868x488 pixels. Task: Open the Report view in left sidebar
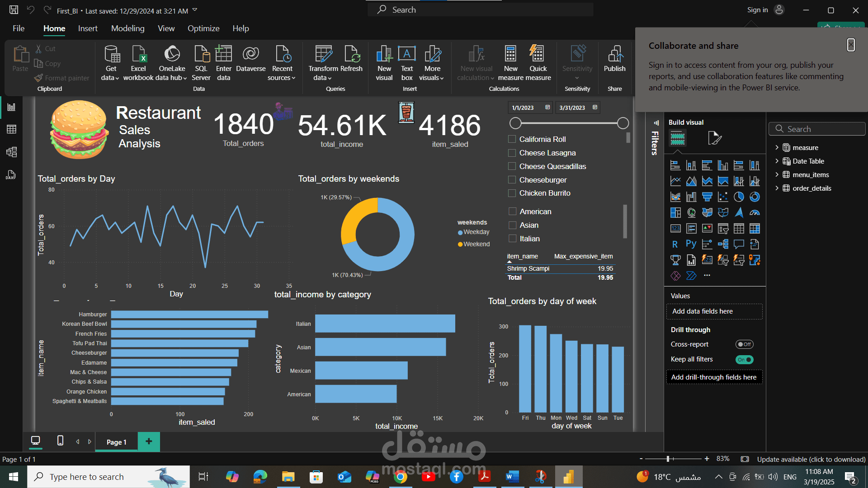[x=11, y=107]
